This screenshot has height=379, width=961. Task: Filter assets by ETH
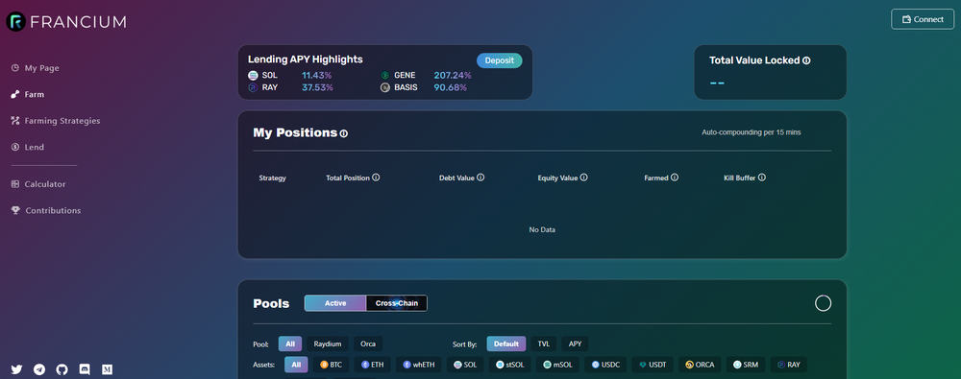(373, 365)
